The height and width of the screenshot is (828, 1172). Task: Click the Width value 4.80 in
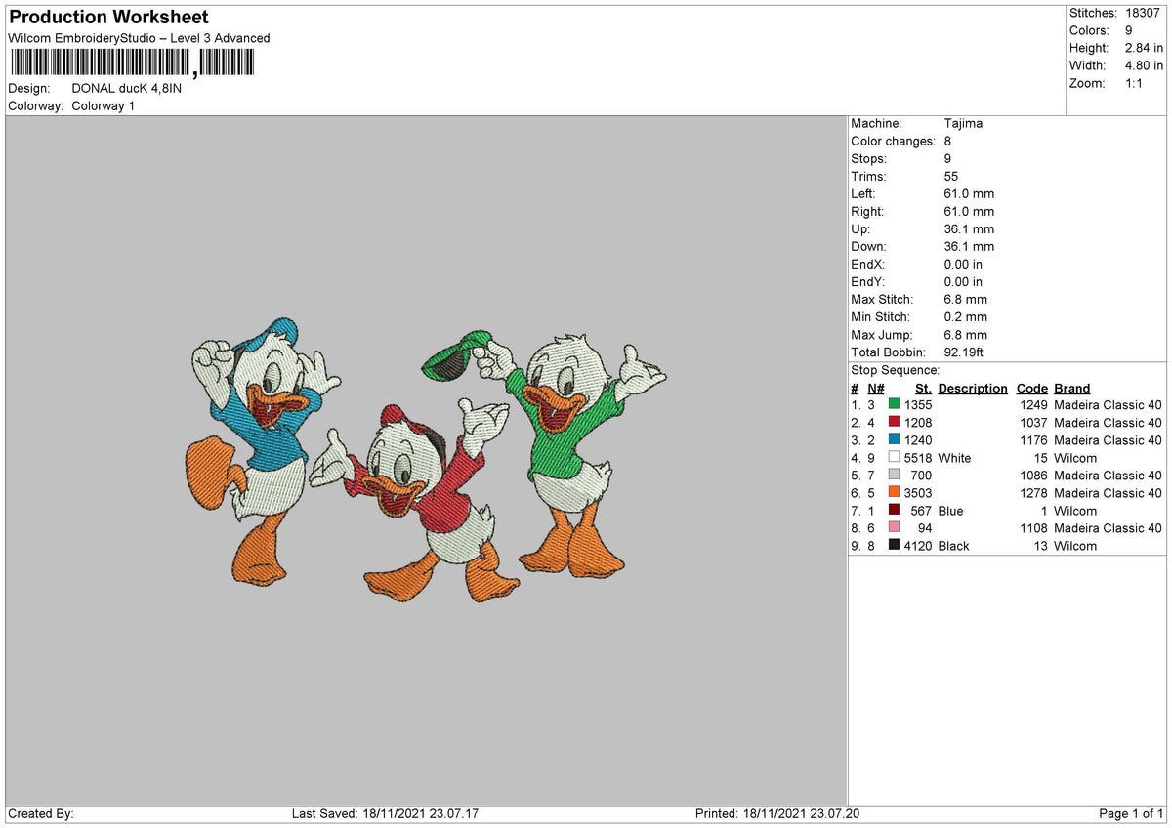tap(1145, 65)
